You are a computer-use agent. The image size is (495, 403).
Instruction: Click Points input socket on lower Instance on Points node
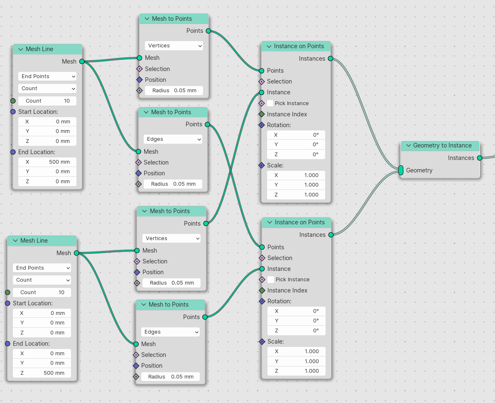click(262, 247)
